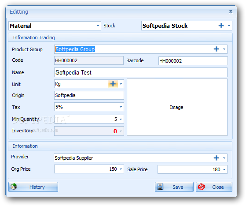Open the Inventory dropdown arrow

(121, 131)
